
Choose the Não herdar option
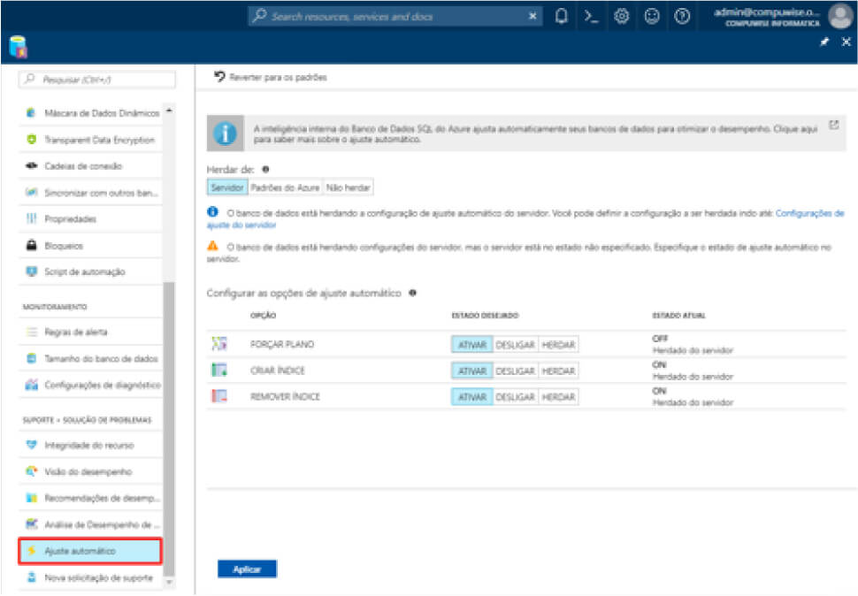(x=349, y=187)
